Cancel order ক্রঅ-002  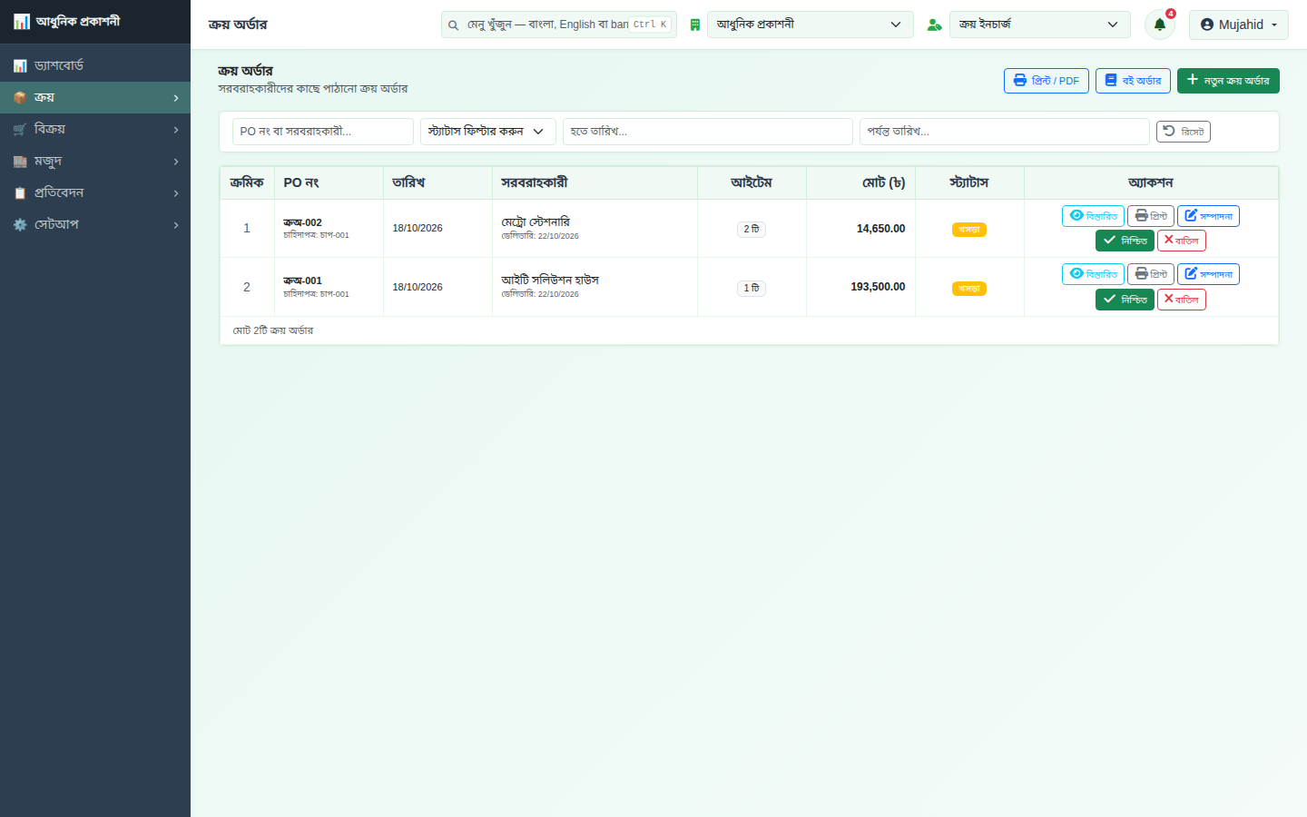pyautogui.click(x=1182, y=241)
